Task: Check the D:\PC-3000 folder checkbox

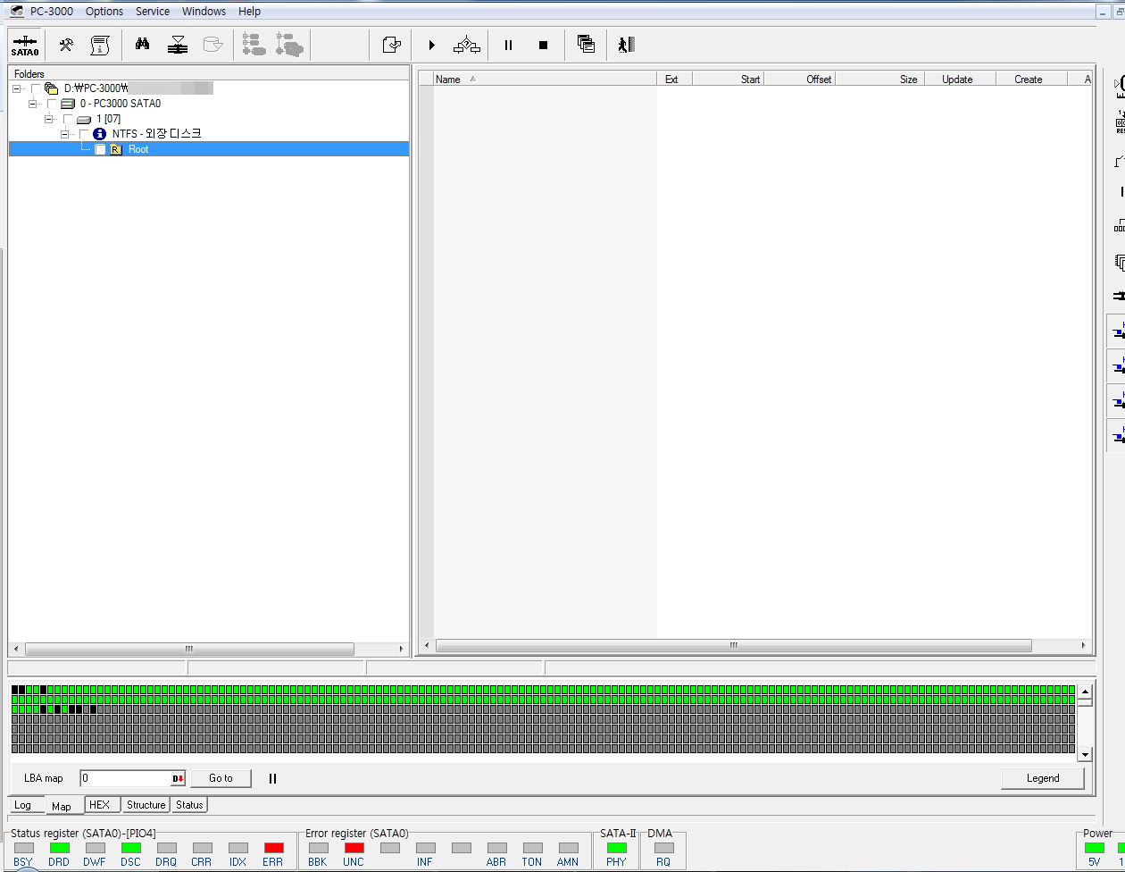Action: 37,88
